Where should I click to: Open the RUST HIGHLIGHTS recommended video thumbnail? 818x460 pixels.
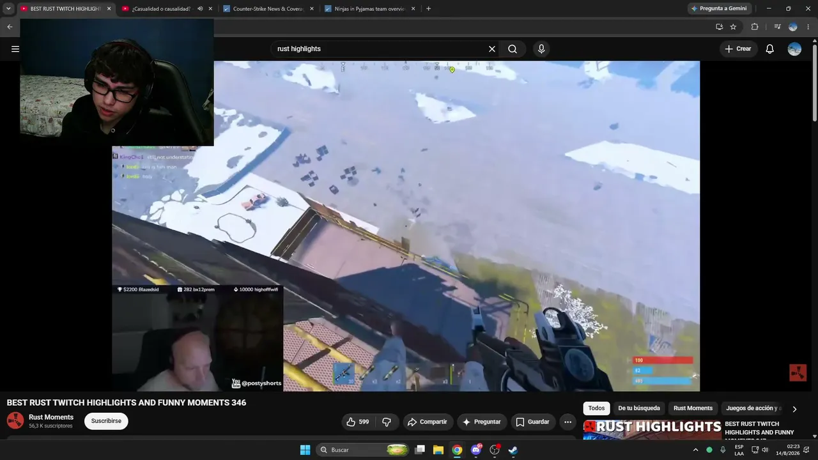point(652,430)
